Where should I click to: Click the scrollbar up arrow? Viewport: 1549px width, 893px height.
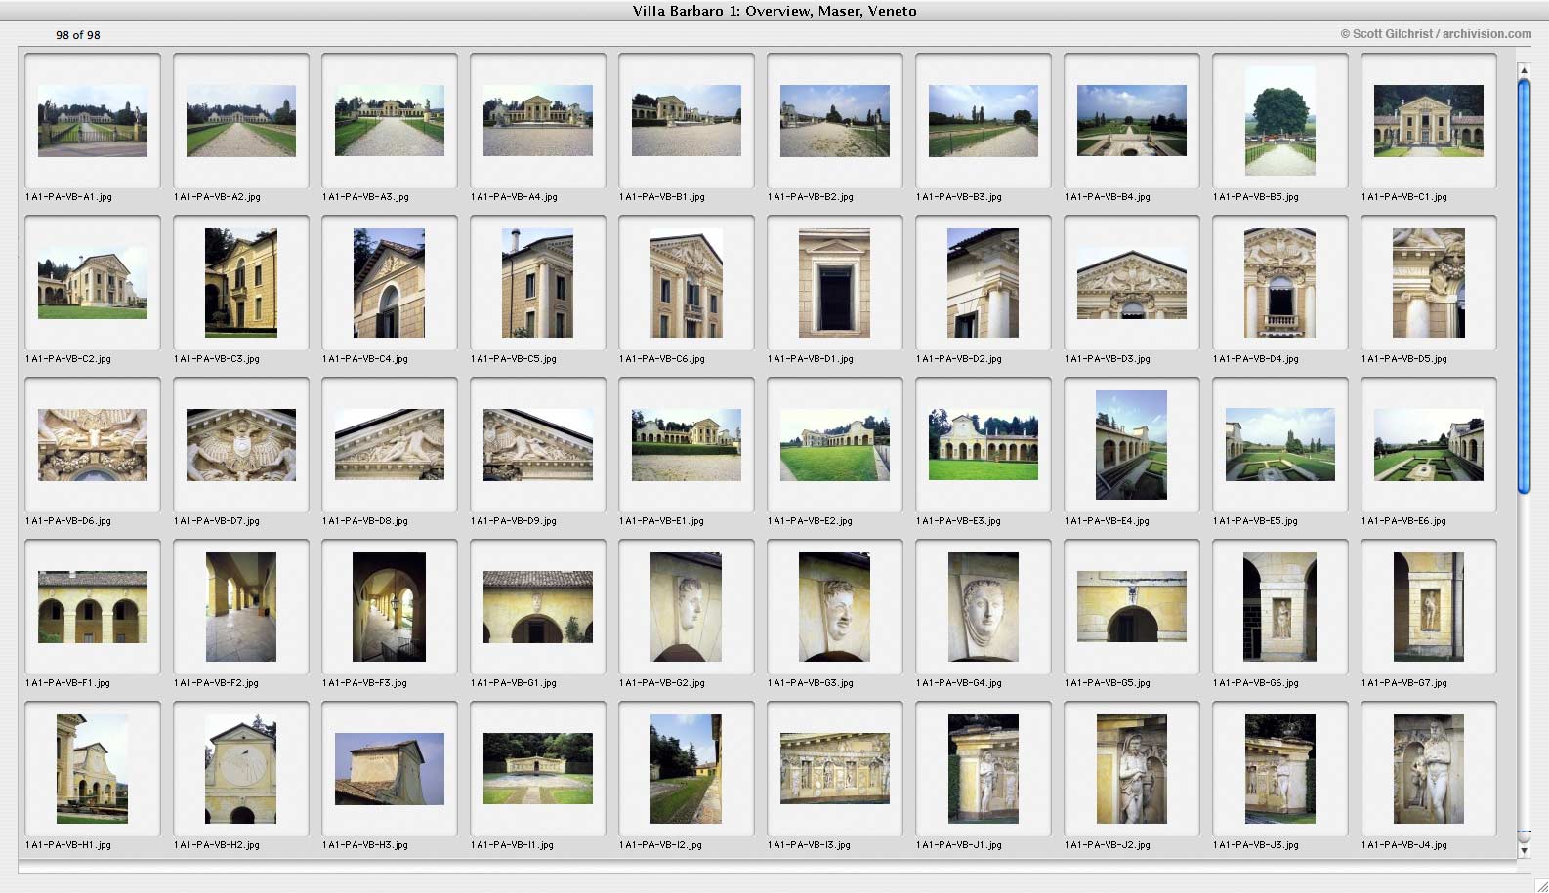1524,70
